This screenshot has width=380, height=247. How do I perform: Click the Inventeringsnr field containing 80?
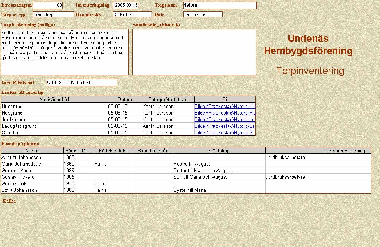click(x=47, y=5)
